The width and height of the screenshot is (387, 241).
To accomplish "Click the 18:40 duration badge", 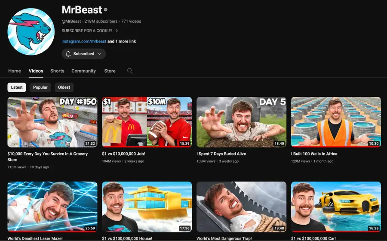I will pos(279,143).
